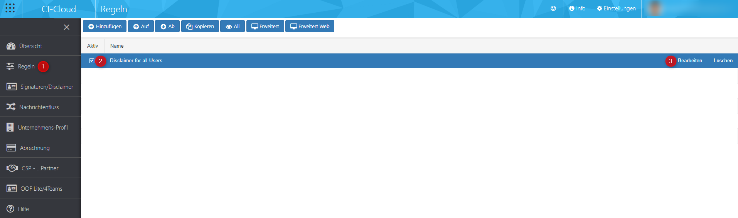This screenshot has height=218, width=738.
Task: Open Signaturen/Disclaimer section
Action: tap(46, 87)
